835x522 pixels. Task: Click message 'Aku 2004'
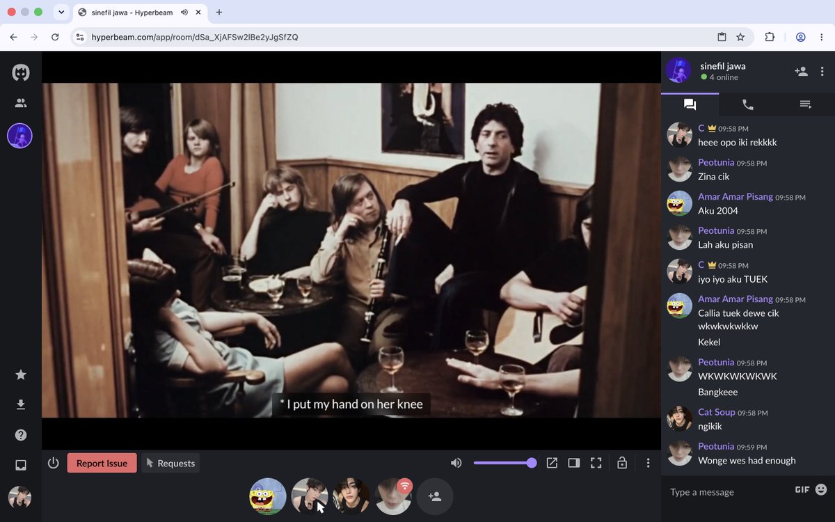pos(718,210)
